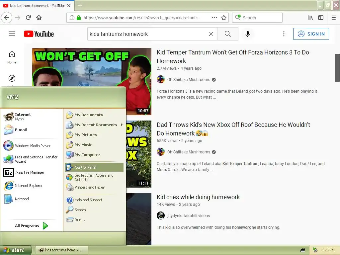Open Dad Throws Kid's New Xbox video title
The image size is (340, 255).
tap(233, 129)
